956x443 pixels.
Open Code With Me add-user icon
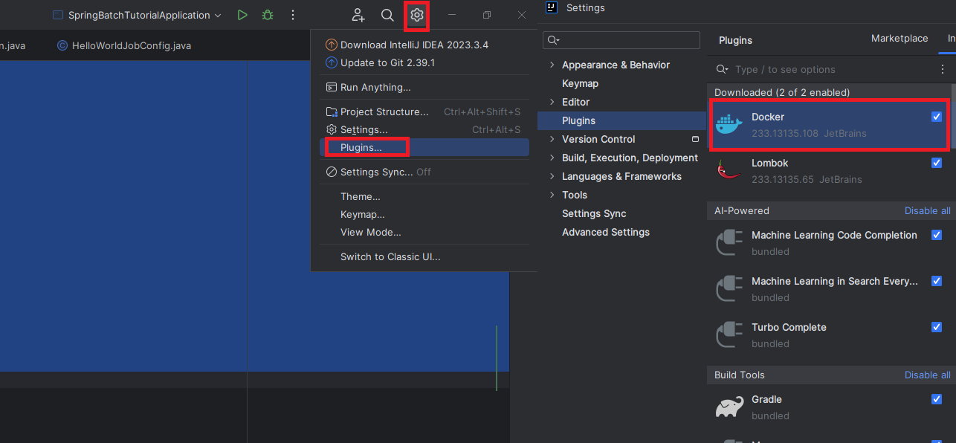point(358,15)
